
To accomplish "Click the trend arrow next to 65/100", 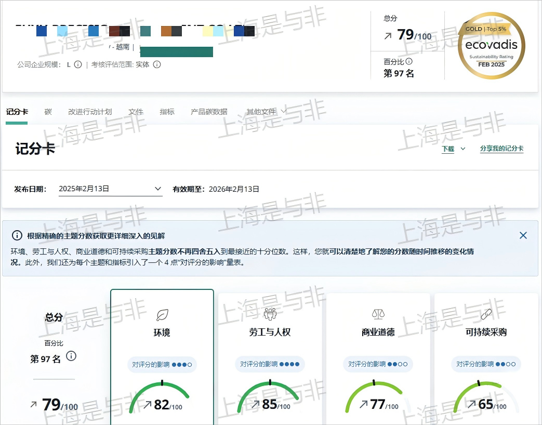I will point(472,404).
